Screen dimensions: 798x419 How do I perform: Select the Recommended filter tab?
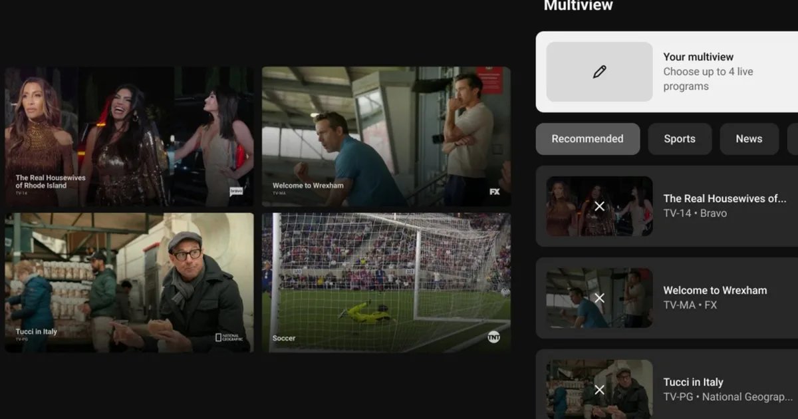587,139
